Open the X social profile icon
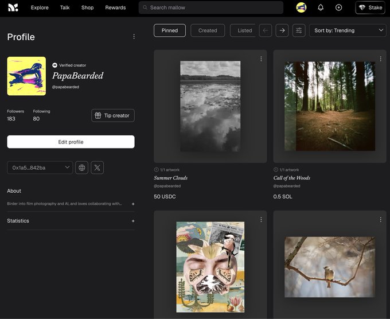The image size is (390, 319). tap(97, 168)
